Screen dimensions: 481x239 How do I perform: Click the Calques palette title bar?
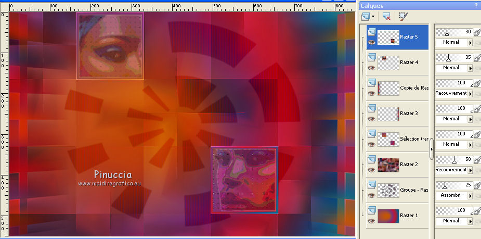point(420,6)
